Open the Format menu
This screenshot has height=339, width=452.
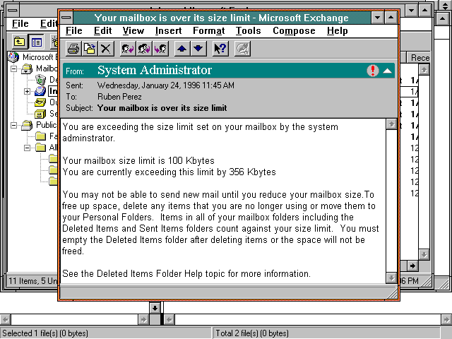pos(209,31)
